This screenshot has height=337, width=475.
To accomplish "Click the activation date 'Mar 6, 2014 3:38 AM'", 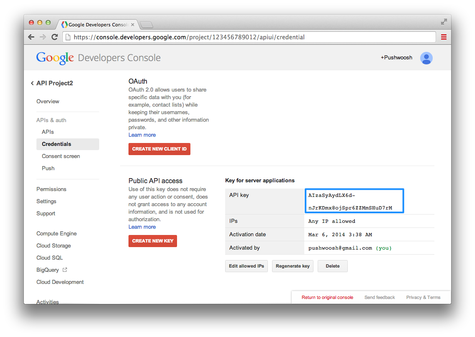I will (340, 235).
